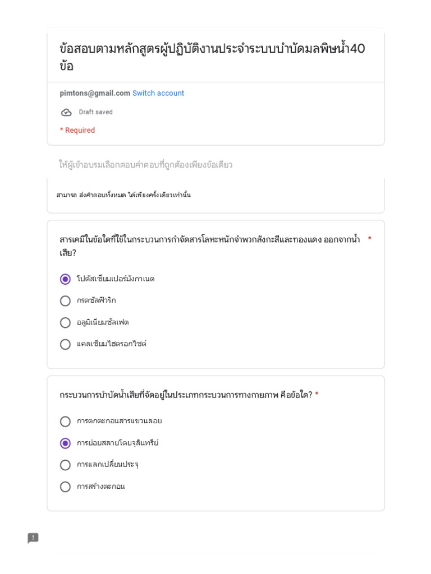Pick the แคลเซียมไฮดรอกไซด์ radio button
431x574 pixels.
(x=66, y=344)
